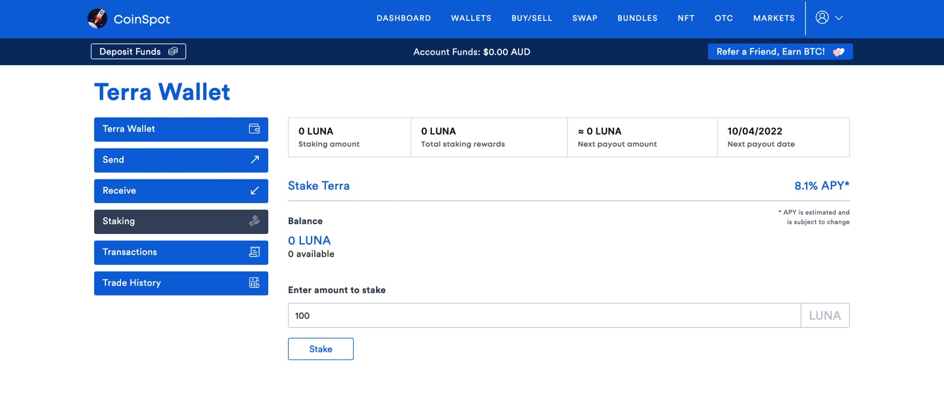Click the Trade History calculator icon

tap(254, 283)
